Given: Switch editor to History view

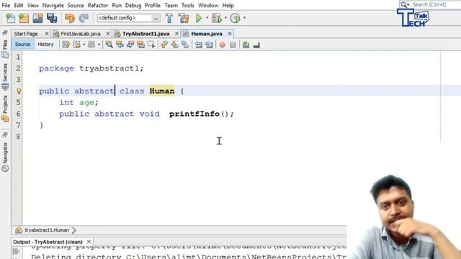Looking at the screenshot, I should click(x=45, y=45).
